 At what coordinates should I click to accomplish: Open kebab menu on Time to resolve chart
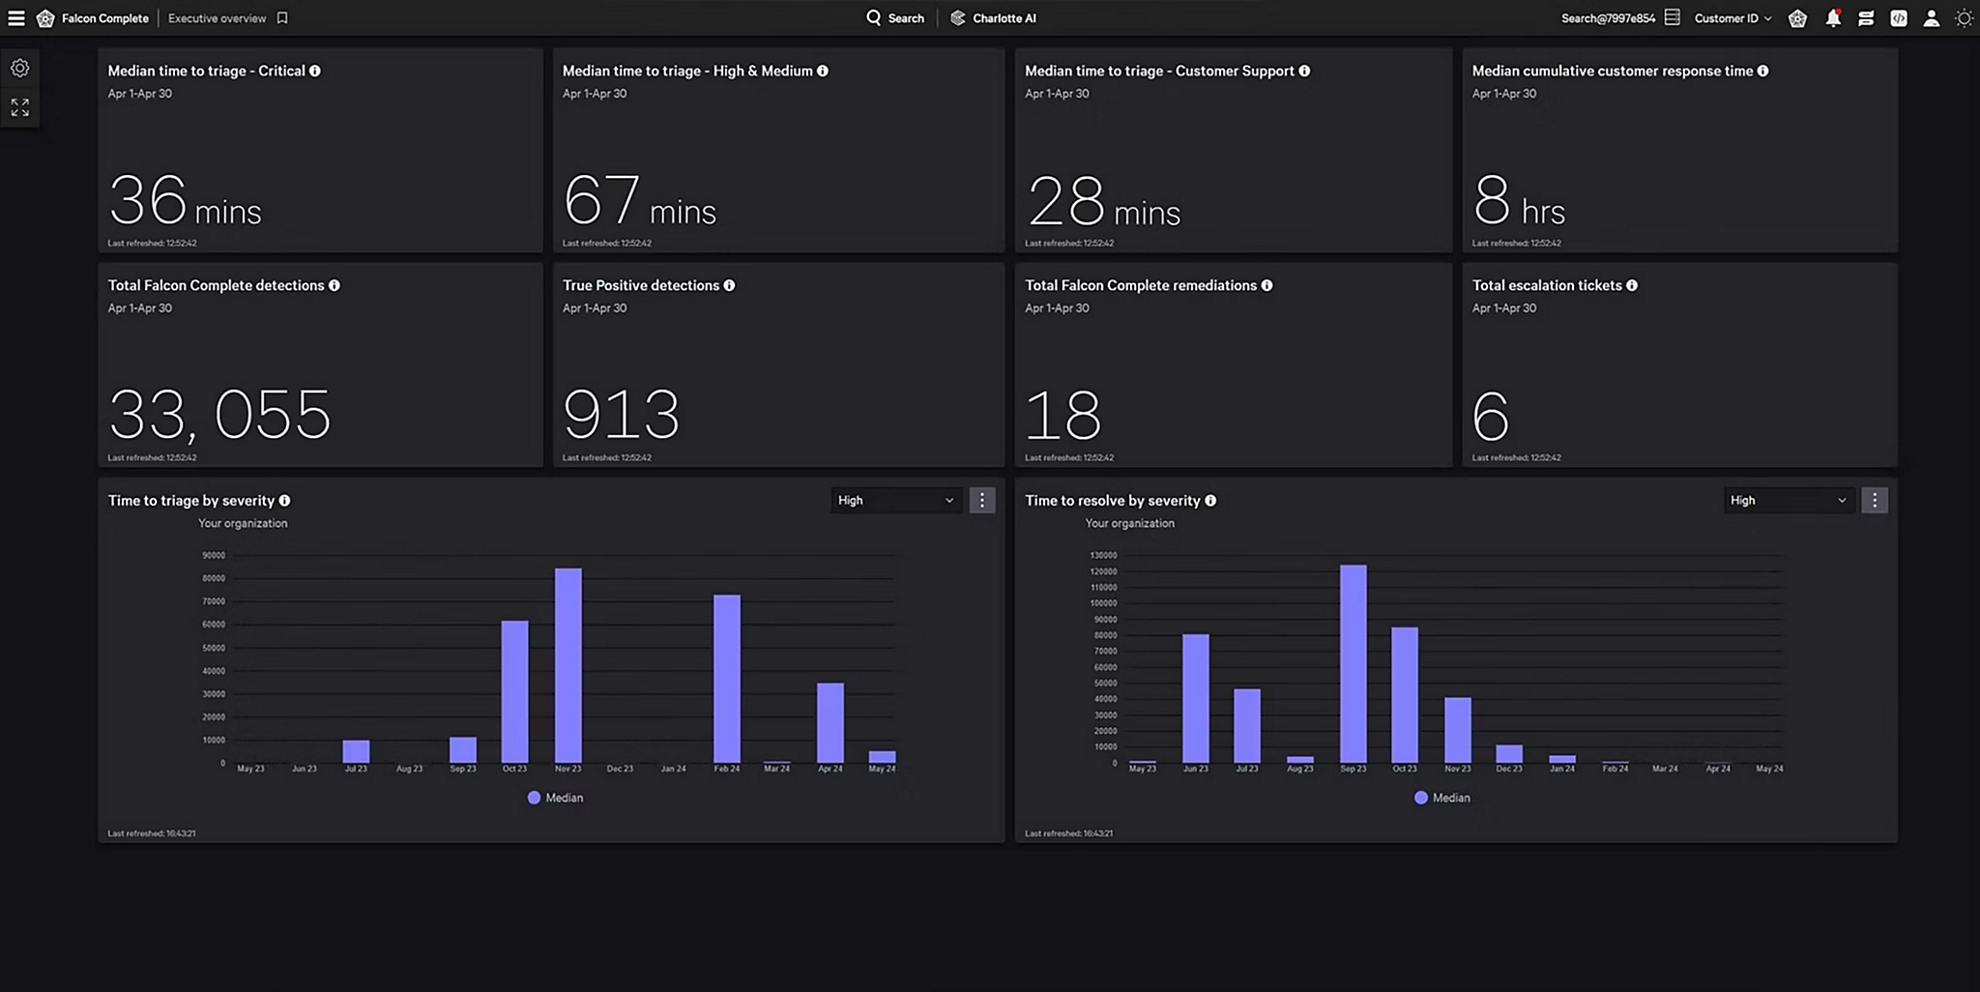tap(1874, 500)
